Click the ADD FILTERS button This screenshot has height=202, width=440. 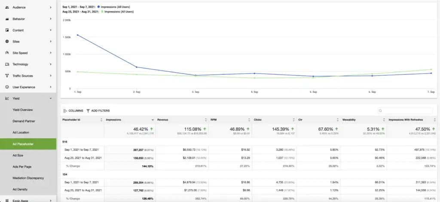98,111
